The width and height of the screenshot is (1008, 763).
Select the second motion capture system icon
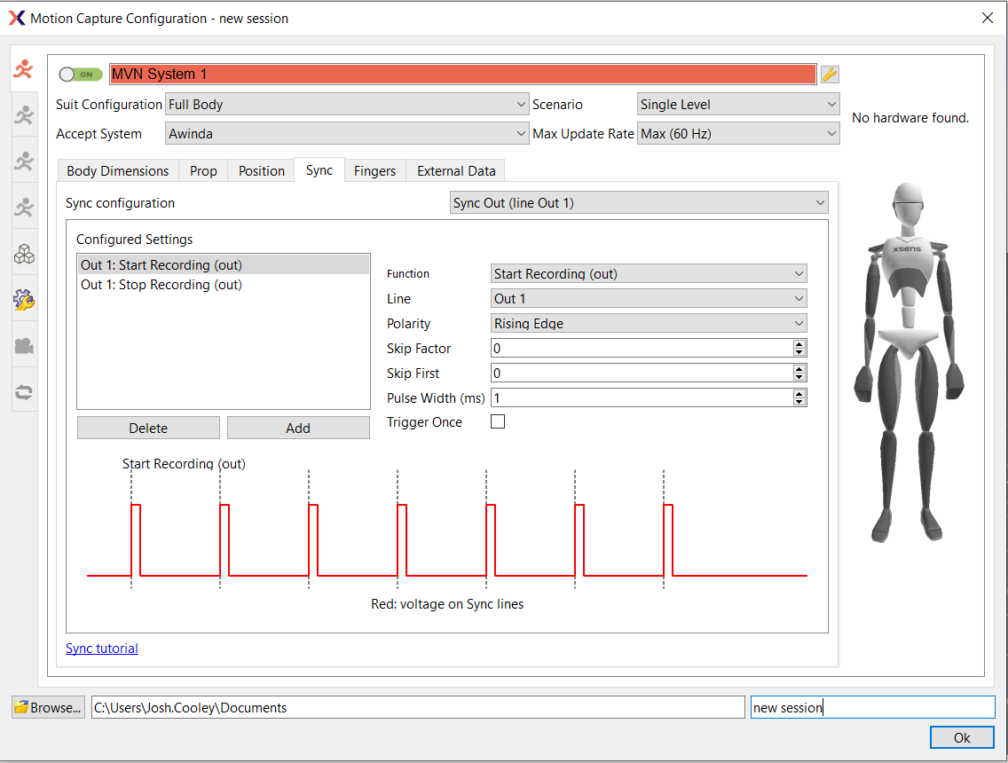24,114
